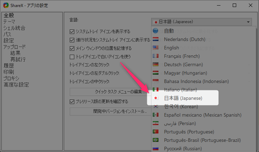The width and height of the screenshot is (259, 152).
Task: Open 全般 settings section
Action: click(x=9, y=15)
